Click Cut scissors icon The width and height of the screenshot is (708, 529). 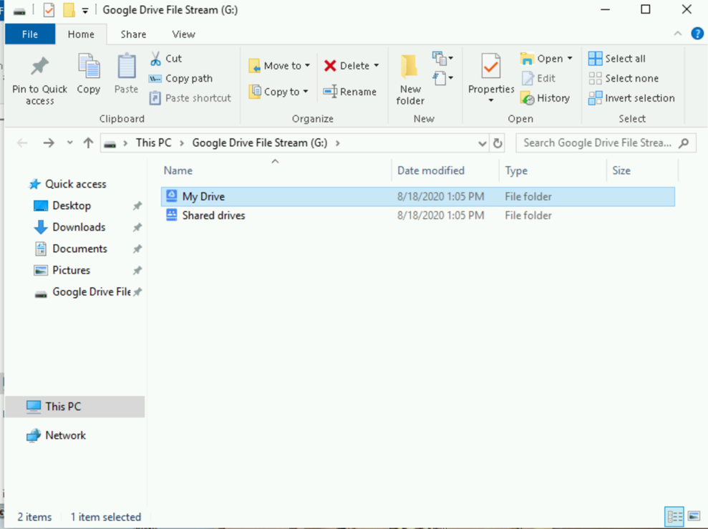(155, 58)
